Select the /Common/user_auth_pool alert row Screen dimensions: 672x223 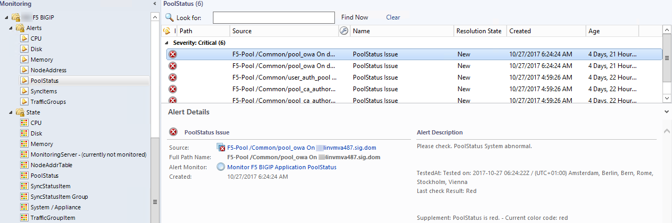click(x=414, y=77)
